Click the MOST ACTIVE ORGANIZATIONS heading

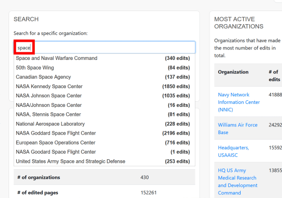[239, 23]
